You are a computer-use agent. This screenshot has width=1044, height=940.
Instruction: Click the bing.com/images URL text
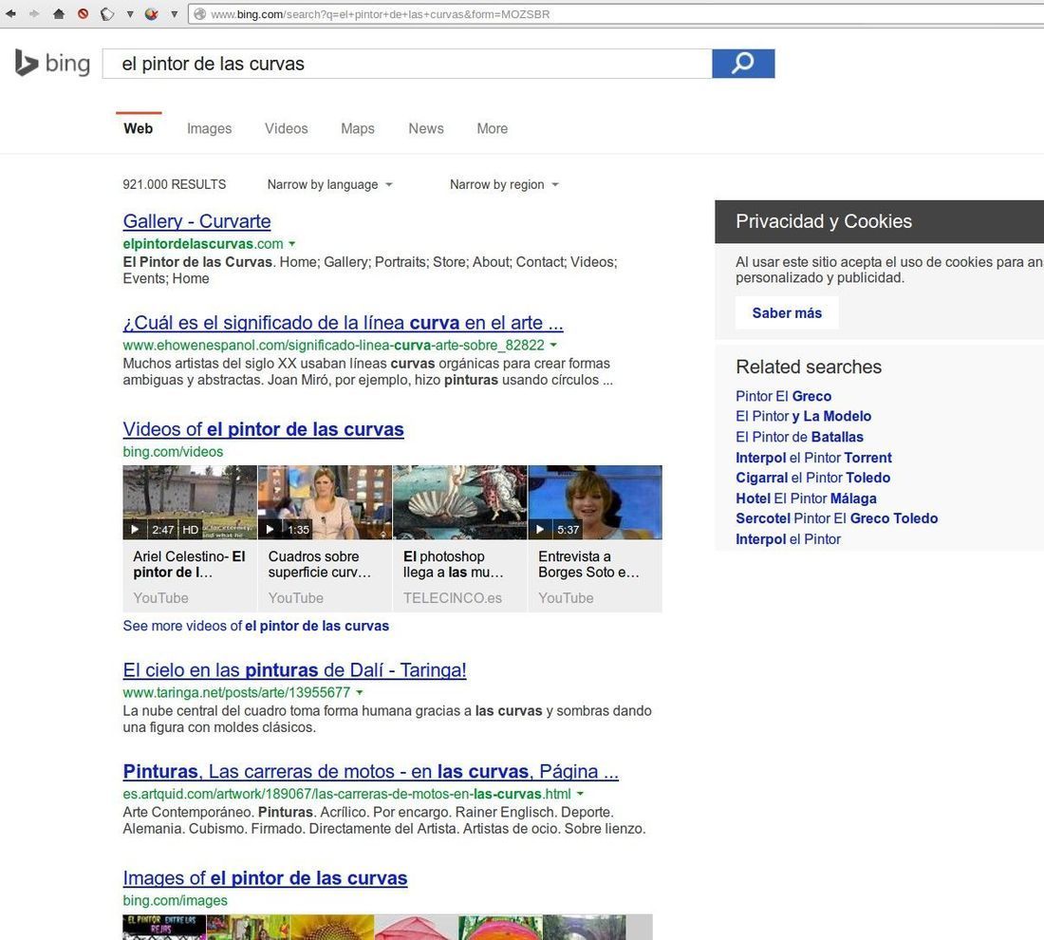176,901
